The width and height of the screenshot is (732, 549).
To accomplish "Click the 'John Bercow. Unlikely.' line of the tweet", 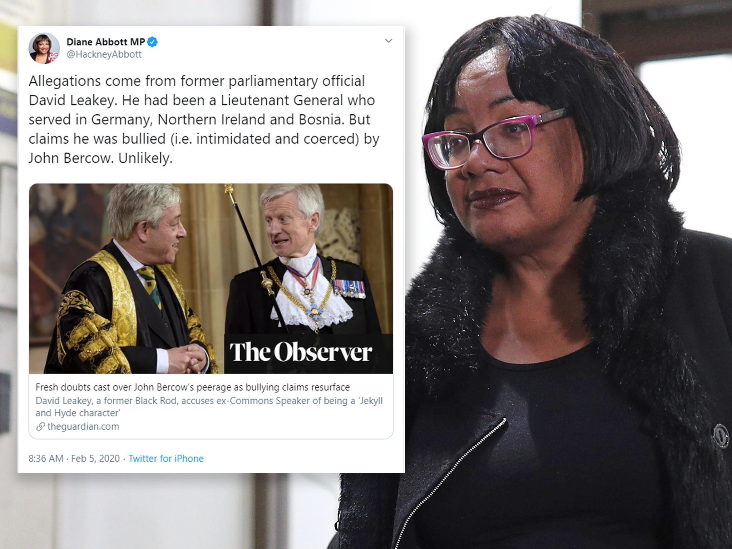I will (x=100, y=158).
